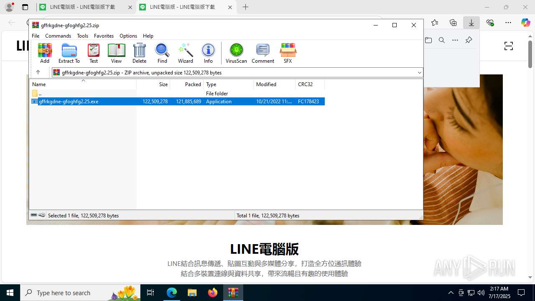Show archive Info
The height and width of the screenshot is (301, 535).
click(x=208, y=53)
